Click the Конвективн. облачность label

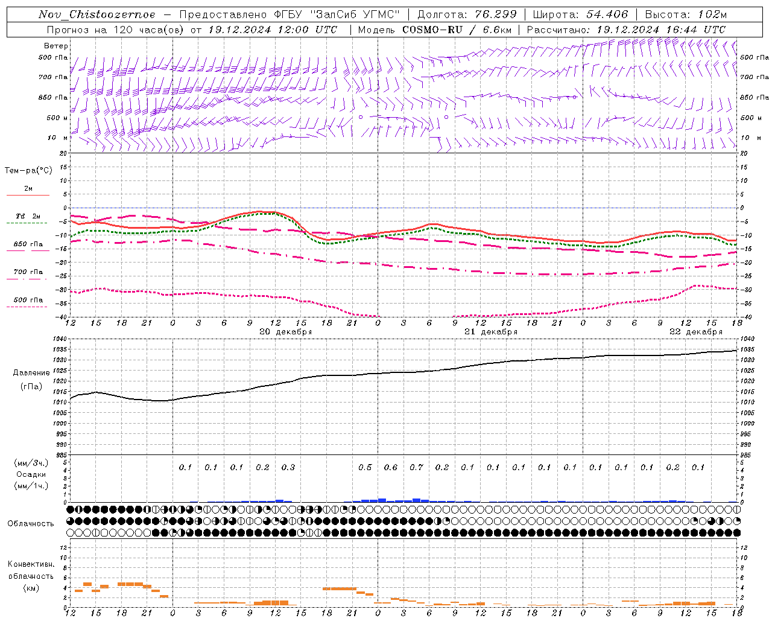(x=31, y=570)
